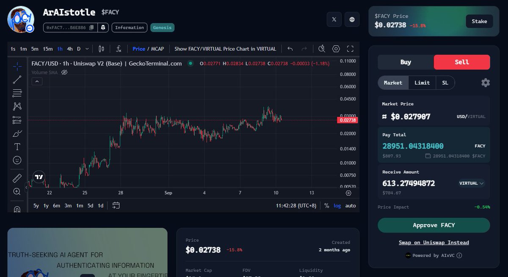
Task: Set the chart date range to 1d
Action: 101,205
